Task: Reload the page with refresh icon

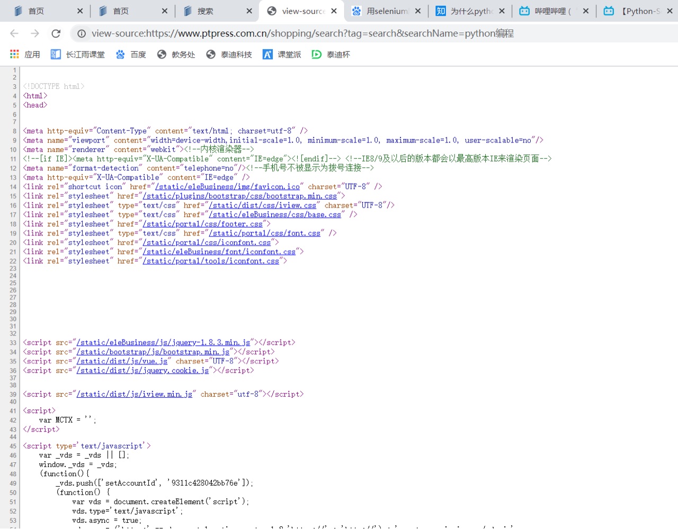Action: pos(56,33)
